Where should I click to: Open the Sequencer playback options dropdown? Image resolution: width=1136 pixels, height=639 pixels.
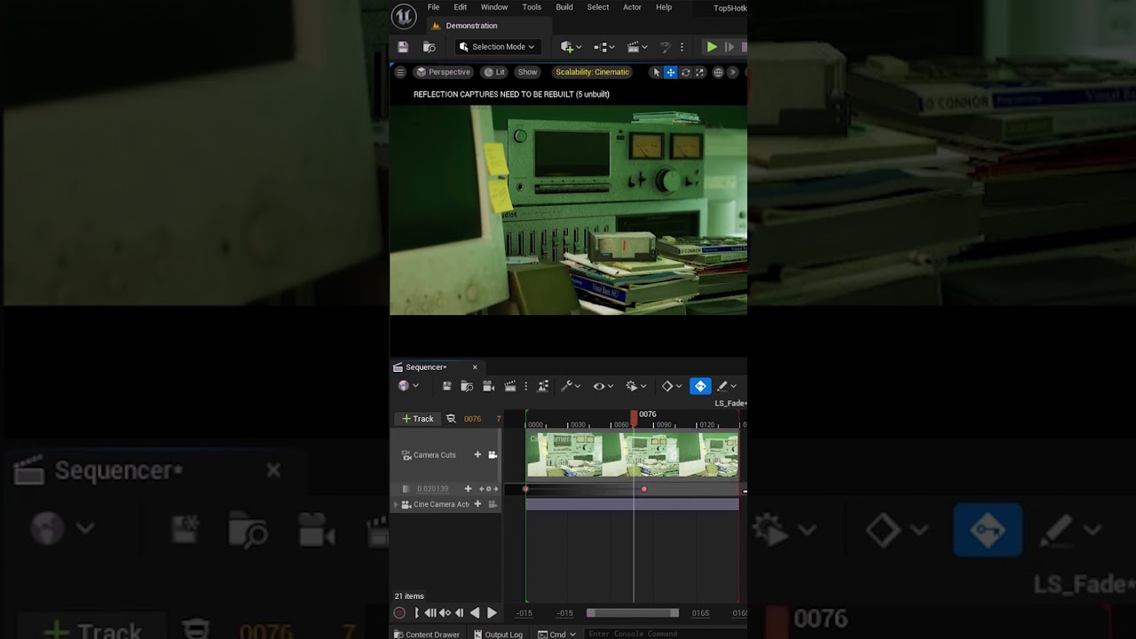[x=636, y=386]
